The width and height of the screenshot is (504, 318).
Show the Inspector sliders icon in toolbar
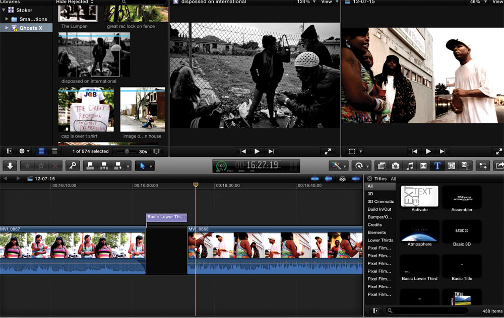pyautogui.click(x=482, y=166)
